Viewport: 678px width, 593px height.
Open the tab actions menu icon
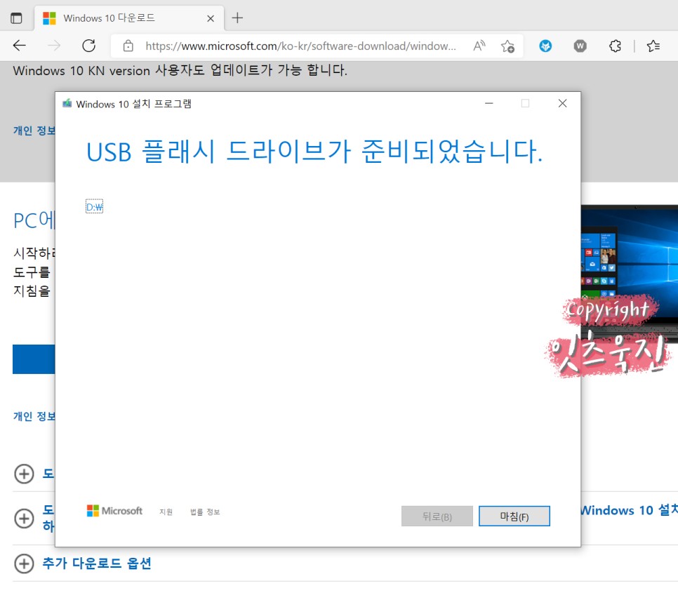click(16, 18)
